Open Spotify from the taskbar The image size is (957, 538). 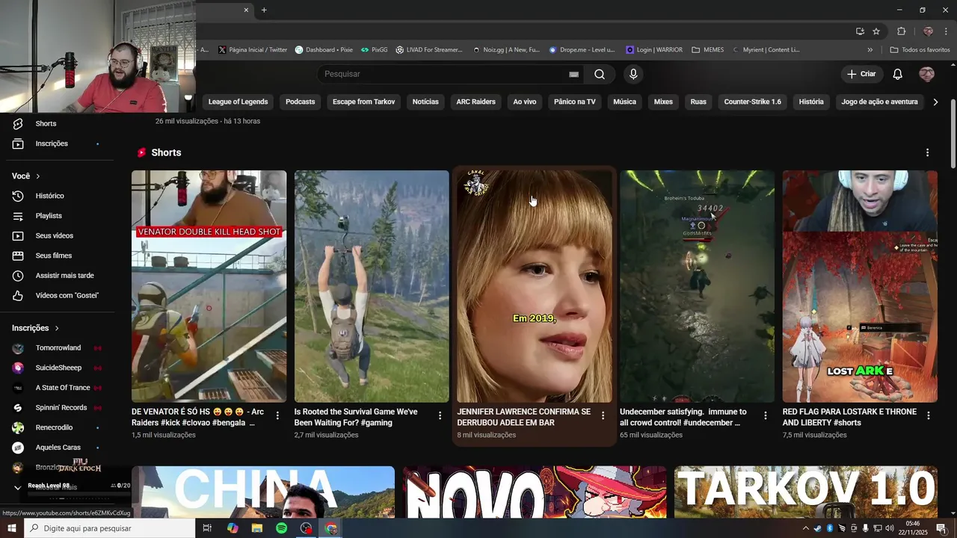point(281,528)
